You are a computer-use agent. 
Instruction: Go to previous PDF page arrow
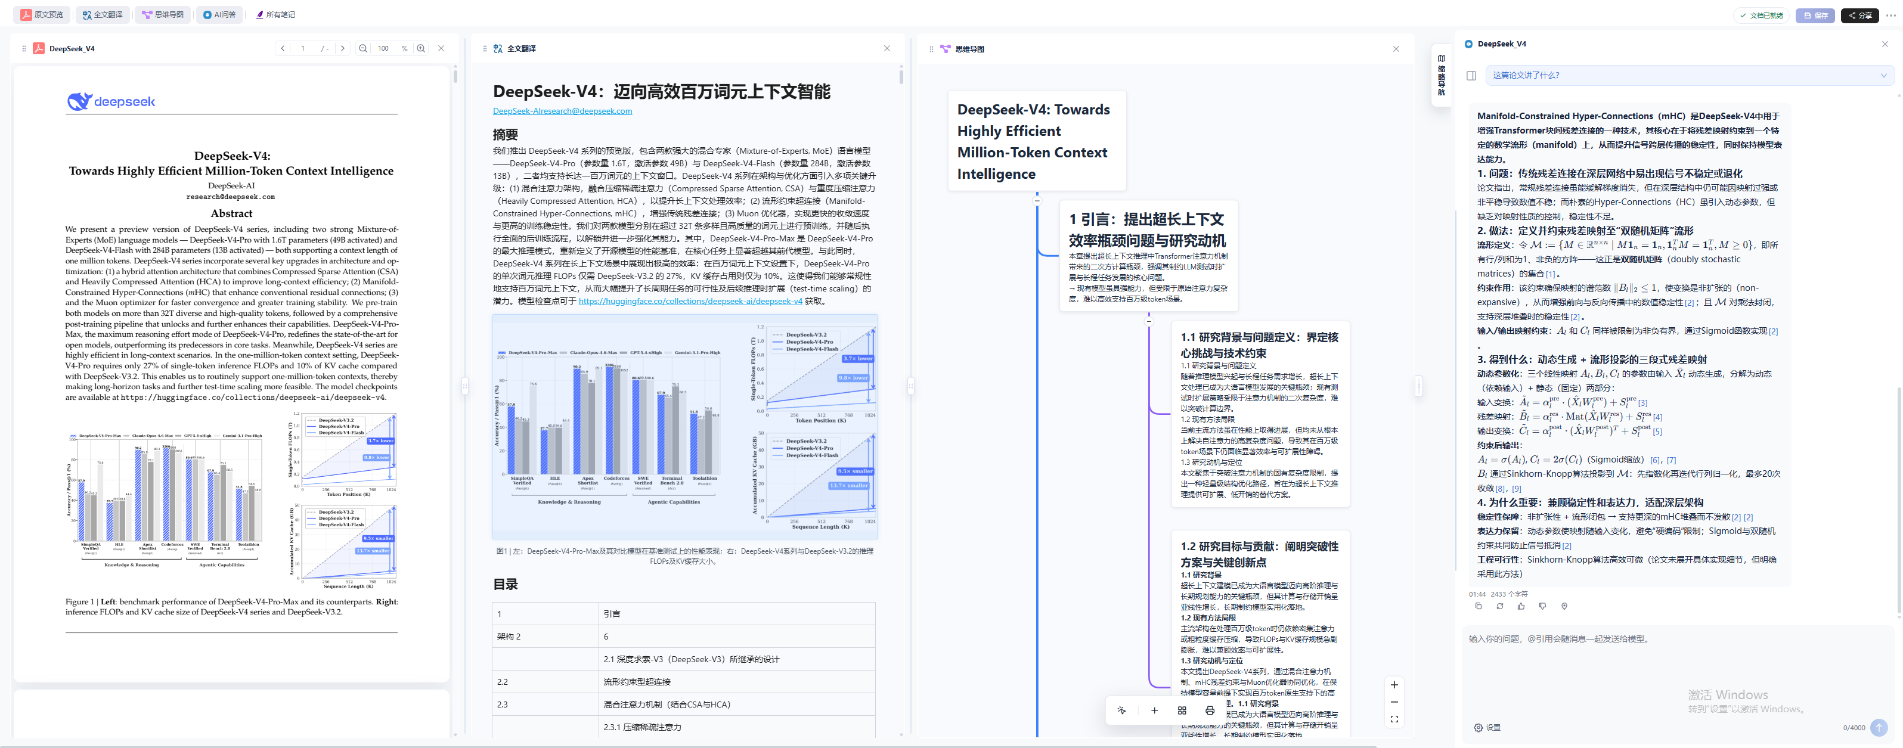283,49
